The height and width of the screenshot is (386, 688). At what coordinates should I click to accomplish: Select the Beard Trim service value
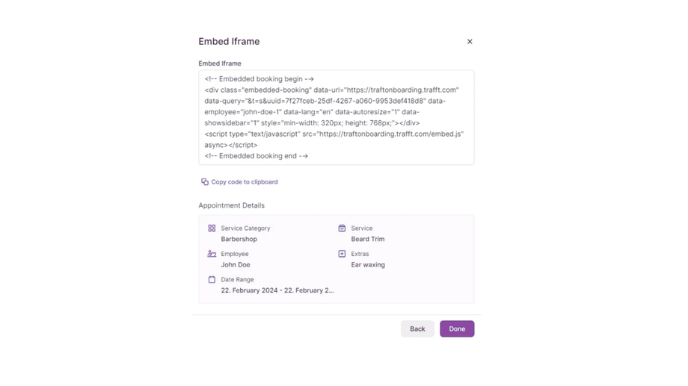(x=368, y=239)
